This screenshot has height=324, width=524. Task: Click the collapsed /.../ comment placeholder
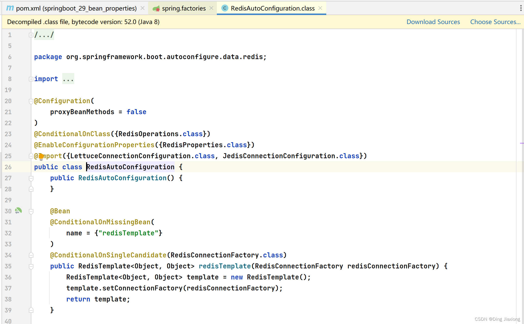(44, 35)
